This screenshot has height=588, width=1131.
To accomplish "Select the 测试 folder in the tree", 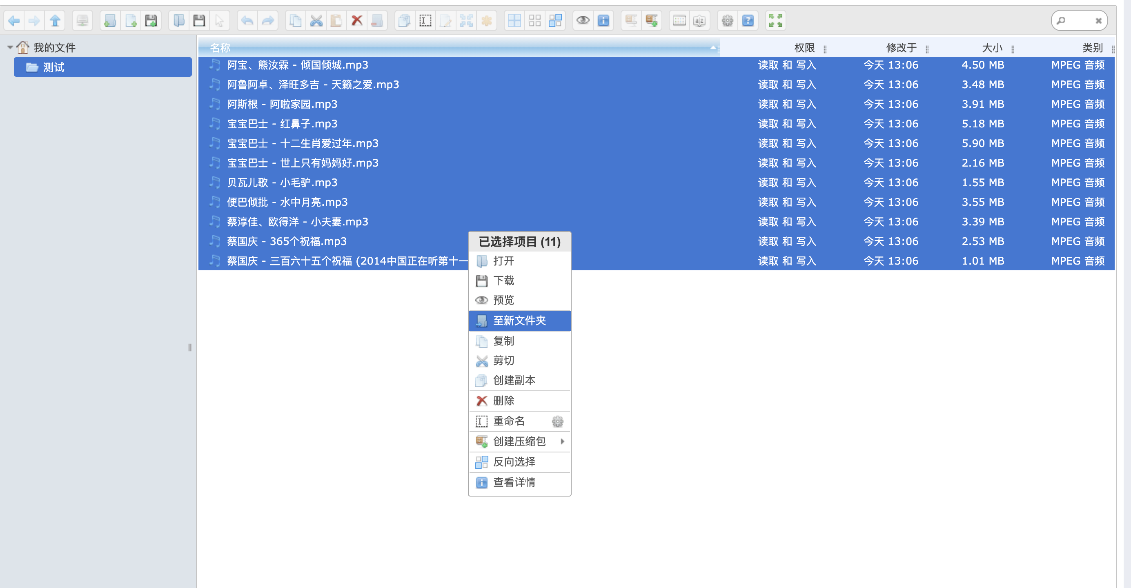I will point(53,67).
